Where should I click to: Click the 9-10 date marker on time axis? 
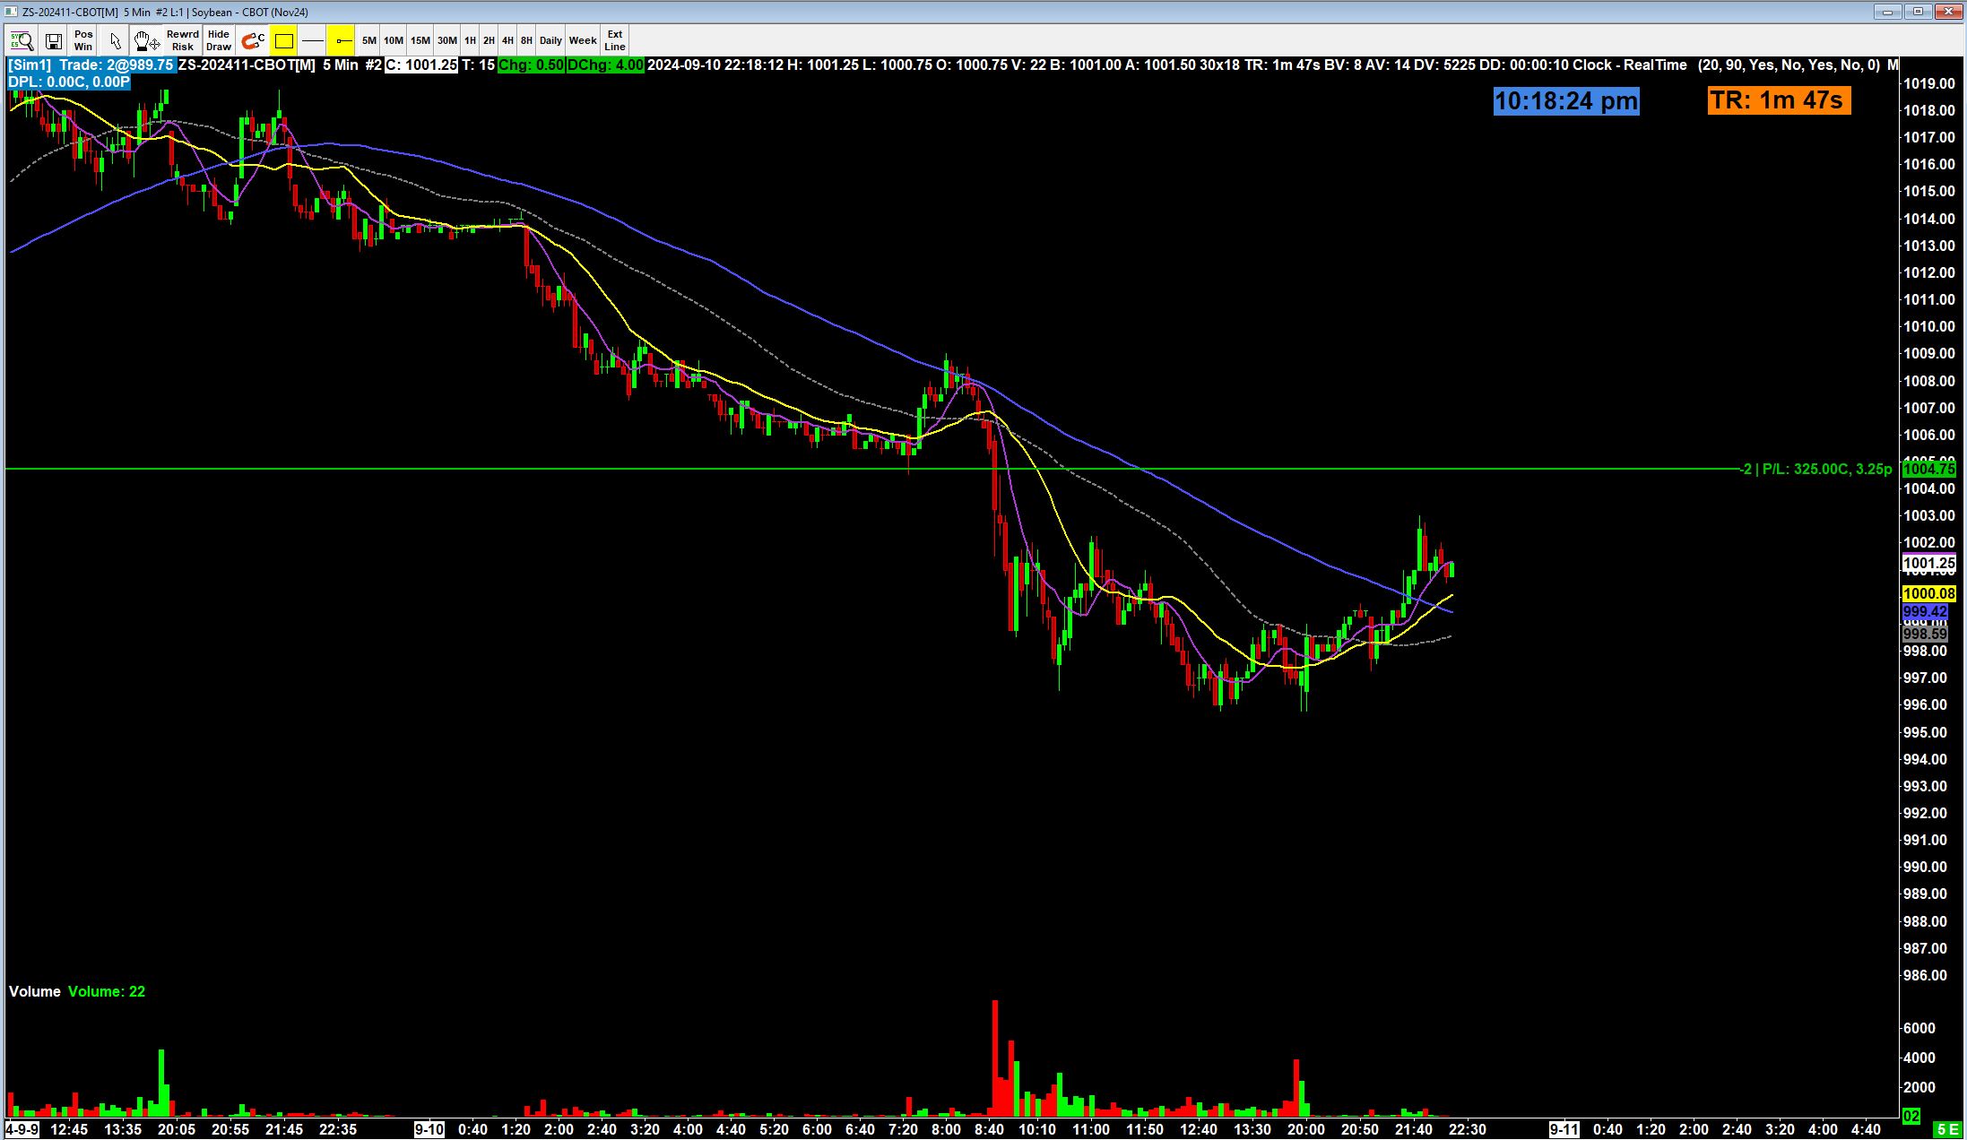point(429,1129)
